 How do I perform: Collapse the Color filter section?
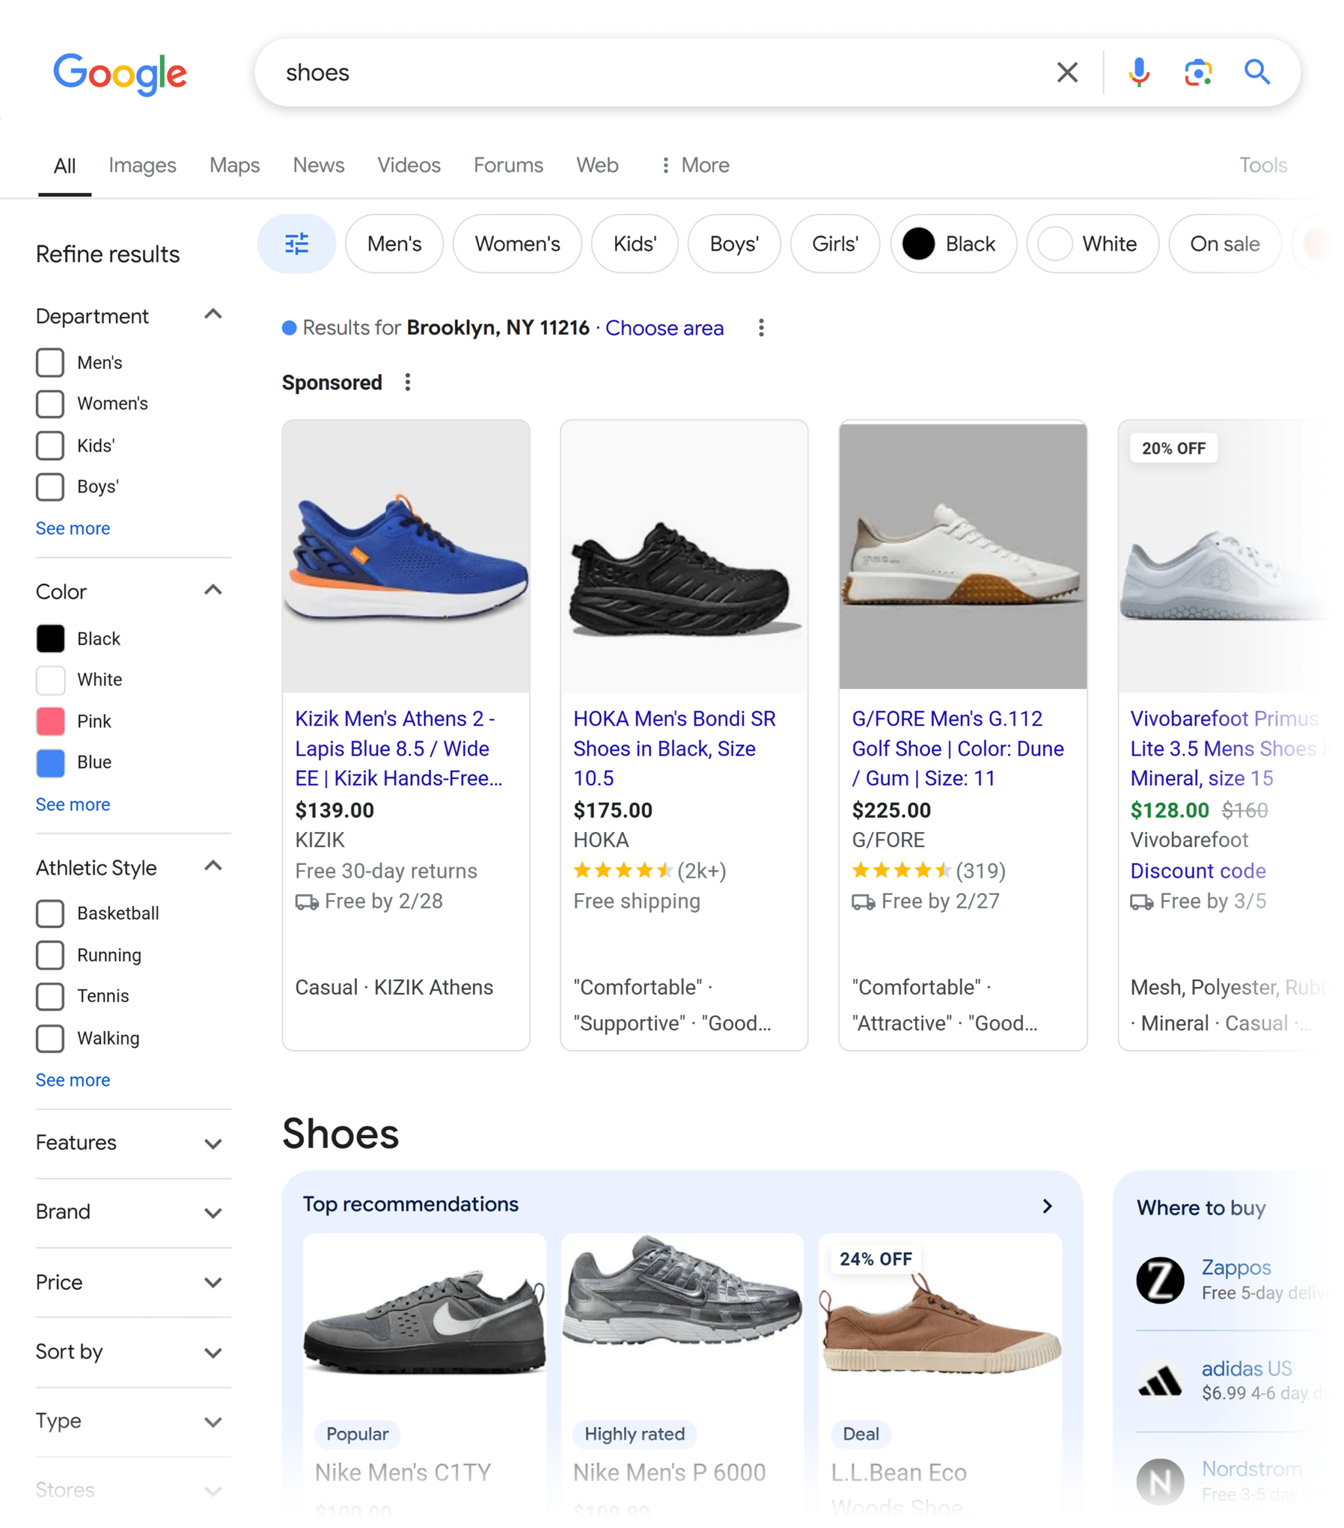213,590
